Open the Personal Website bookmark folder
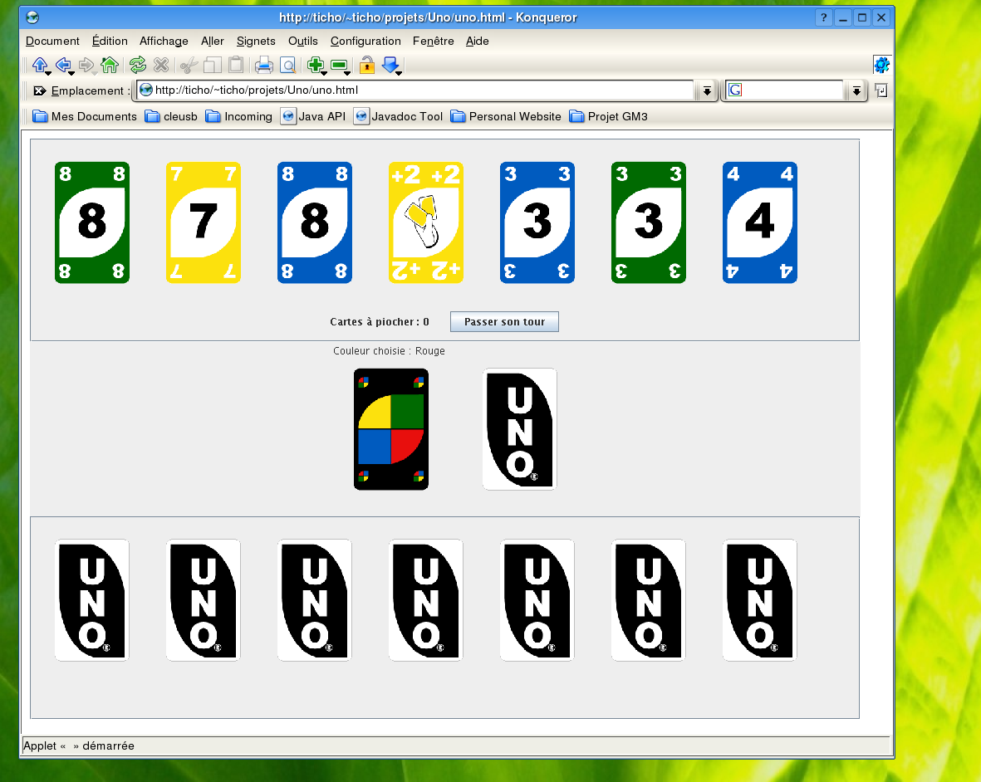 point(506,116)
